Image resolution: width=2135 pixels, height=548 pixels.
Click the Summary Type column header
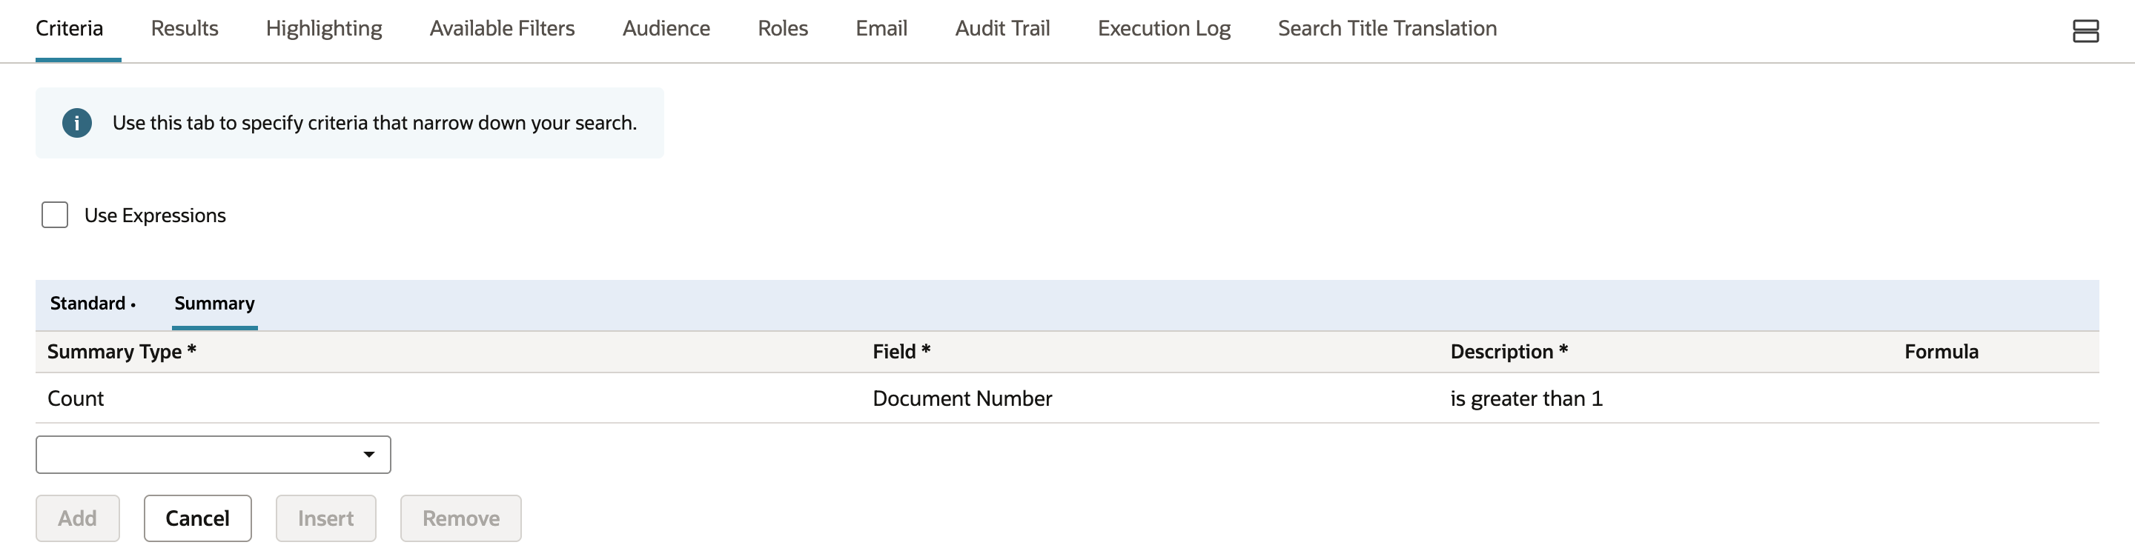point(122,352)
